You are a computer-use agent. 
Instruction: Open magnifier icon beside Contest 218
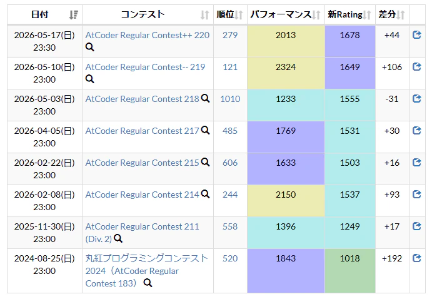click(205, 98)
